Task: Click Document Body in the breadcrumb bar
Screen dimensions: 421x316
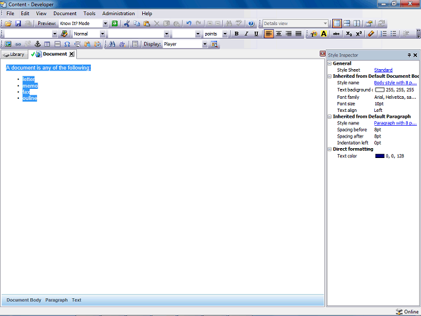Action: click(x=24, y=300)
